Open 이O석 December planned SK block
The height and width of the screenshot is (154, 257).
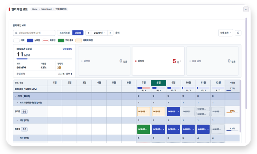[218, 129]
